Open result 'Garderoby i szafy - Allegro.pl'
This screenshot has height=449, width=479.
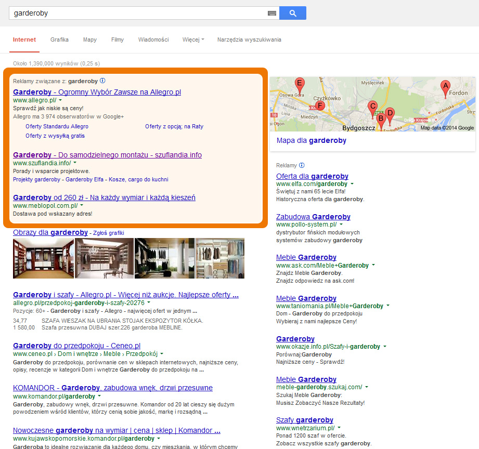pyautogui.click(x=126, y=295)
